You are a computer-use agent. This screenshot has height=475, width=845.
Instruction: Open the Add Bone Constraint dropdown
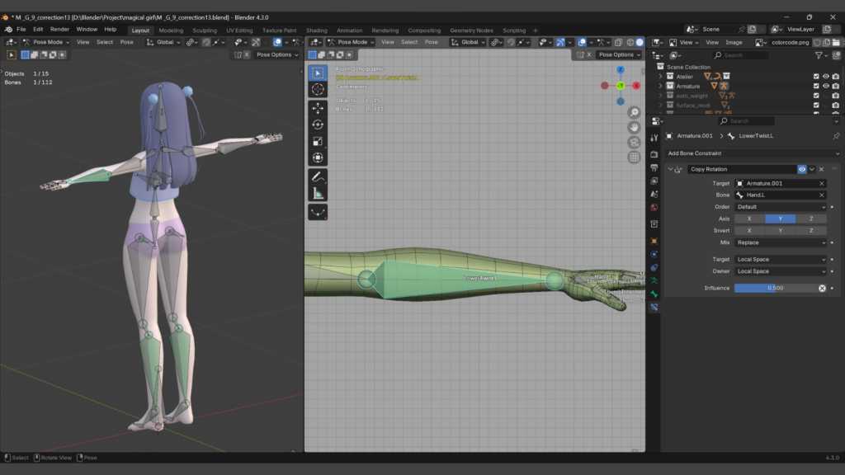[753, 153]
